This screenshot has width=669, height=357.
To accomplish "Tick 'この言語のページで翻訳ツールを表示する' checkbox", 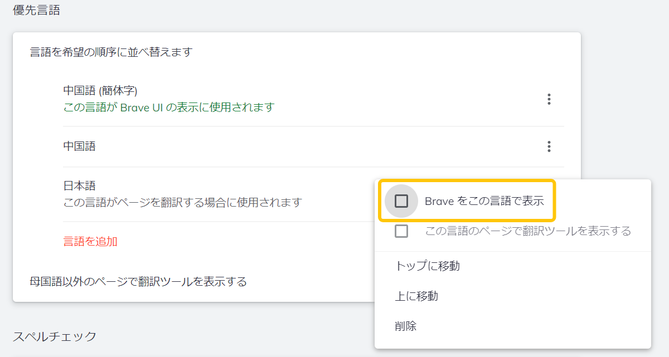I will point(401,231).
